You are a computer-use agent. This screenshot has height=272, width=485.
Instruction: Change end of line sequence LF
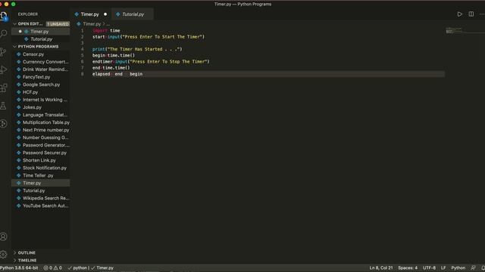coord(443,268)
